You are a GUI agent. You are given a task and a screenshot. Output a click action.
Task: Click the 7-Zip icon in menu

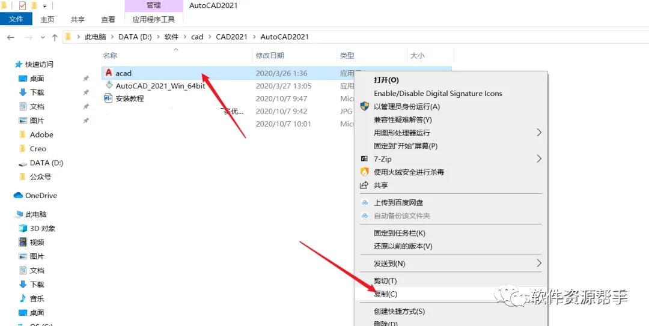point(364,158)
